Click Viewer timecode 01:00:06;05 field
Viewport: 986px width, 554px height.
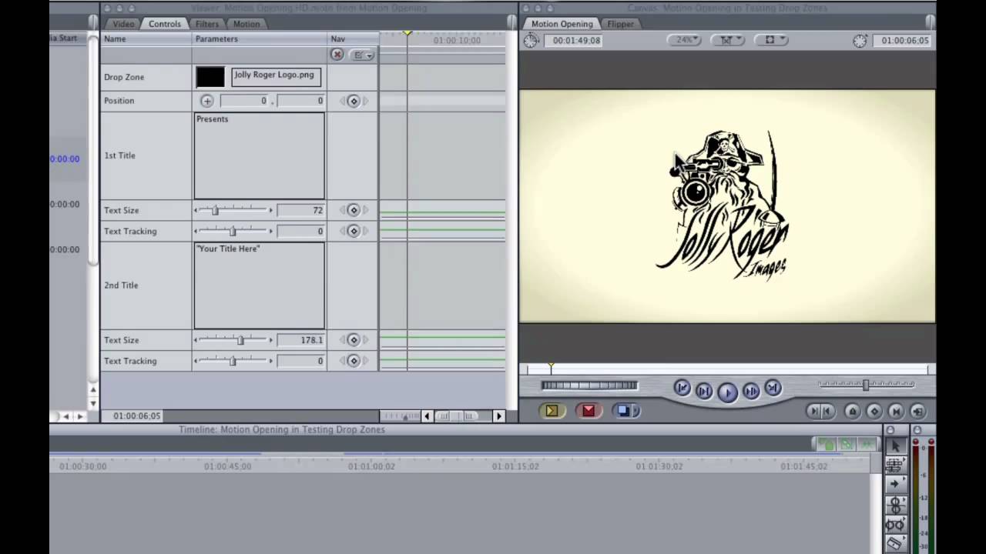coord(137,415)
